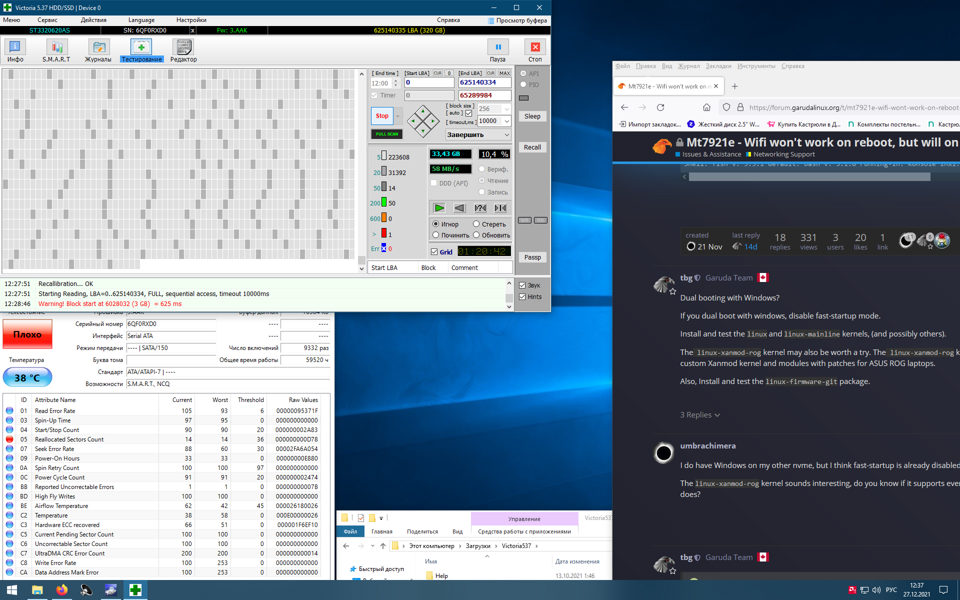
Task: Click the End LBA input field
Action: coord(484,82)
